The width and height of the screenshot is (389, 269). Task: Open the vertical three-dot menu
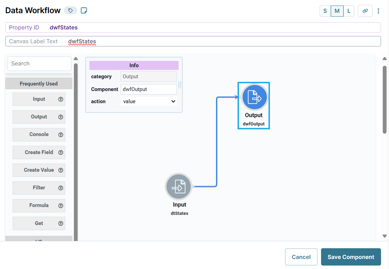point(378,11)
